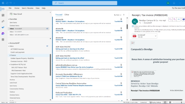Collapse the Favorites section
The height and width of the screenshot is (104, 185).
[9, 19]
